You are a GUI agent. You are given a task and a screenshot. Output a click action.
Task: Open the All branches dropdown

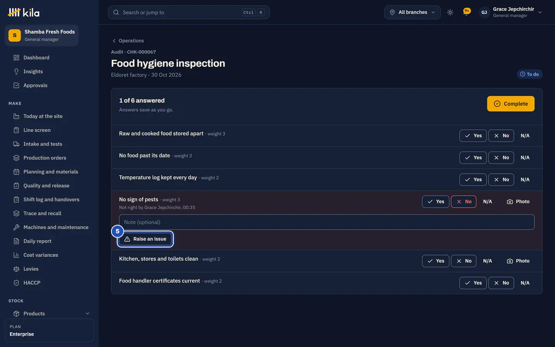pos(412,12)
